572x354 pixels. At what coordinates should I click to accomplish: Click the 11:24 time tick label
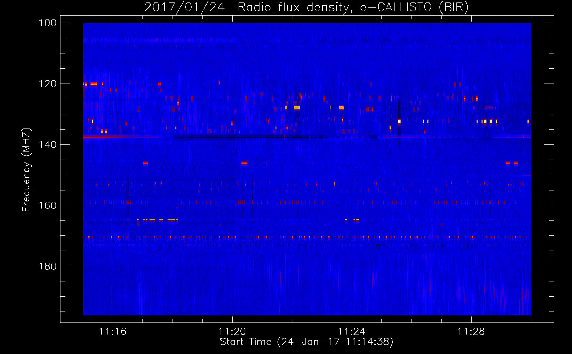tap(352, 332)
